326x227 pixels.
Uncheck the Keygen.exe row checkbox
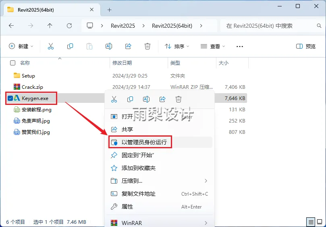pos(10,98)
